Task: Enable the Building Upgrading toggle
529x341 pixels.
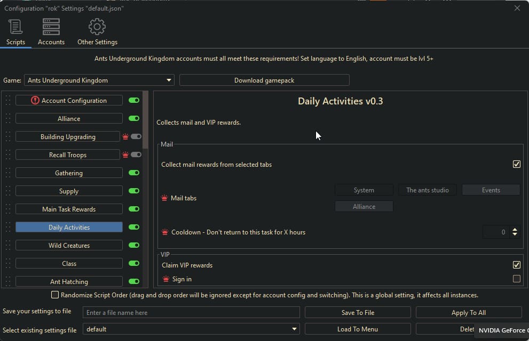Action: click(x=136, y=137)
